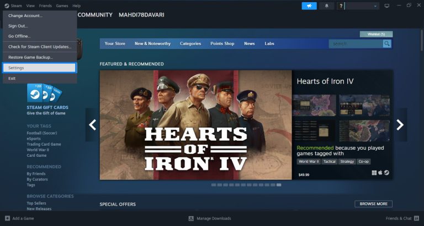Open the Friends & Chat icon

click(x=417, y=218)
